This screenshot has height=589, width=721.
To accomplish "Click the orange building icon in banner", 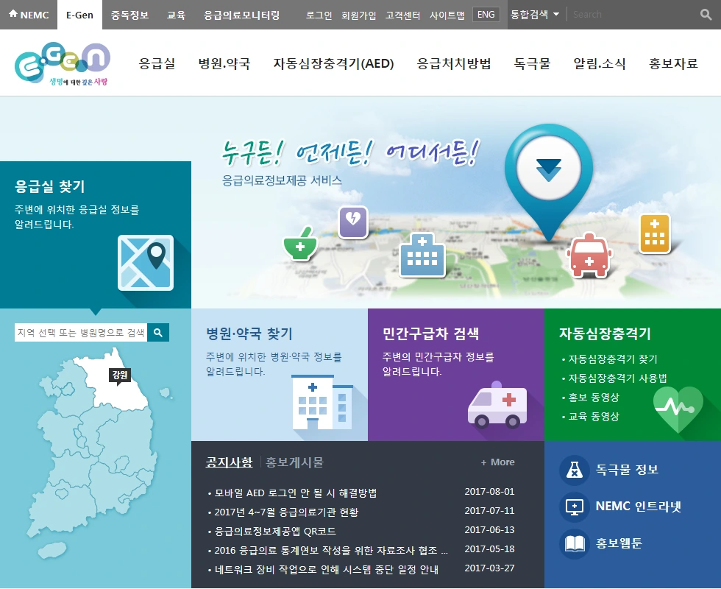I will coord(655,234).
